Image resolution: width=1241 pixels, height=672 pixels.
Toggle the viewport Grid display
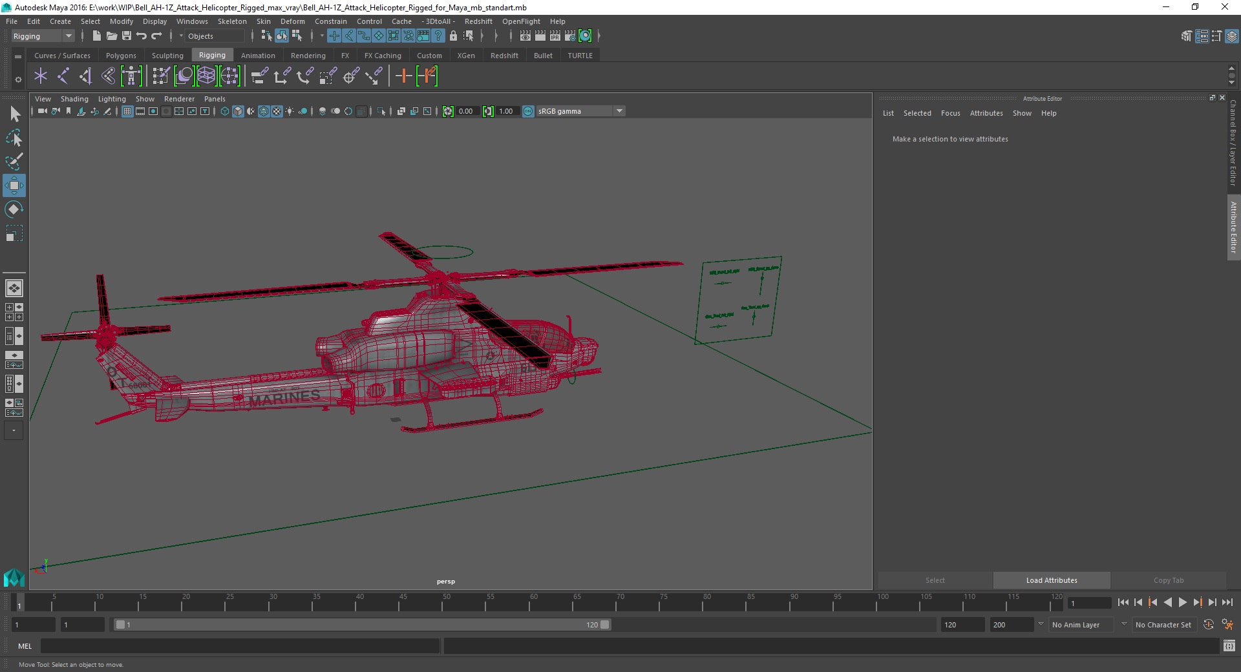pyautogui.click(x=127, y=111)
